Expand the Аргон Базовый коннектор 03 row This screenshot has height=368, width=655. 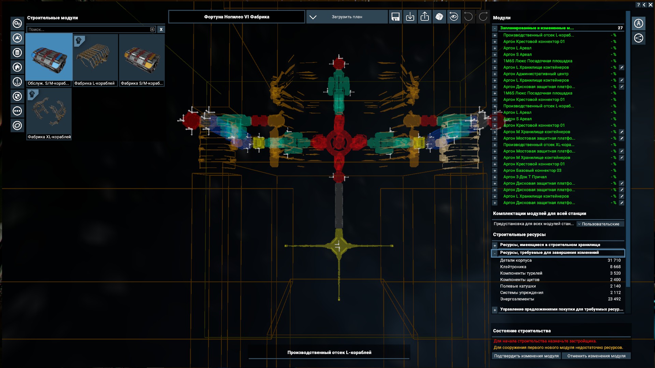click(495, 171)
